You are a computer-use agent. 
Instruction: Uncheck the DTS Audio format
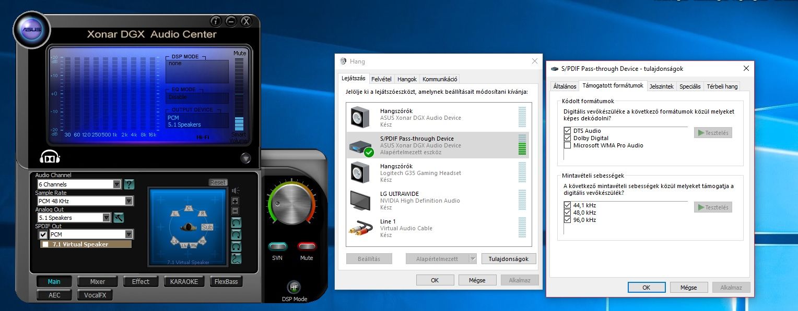point(567,131)
